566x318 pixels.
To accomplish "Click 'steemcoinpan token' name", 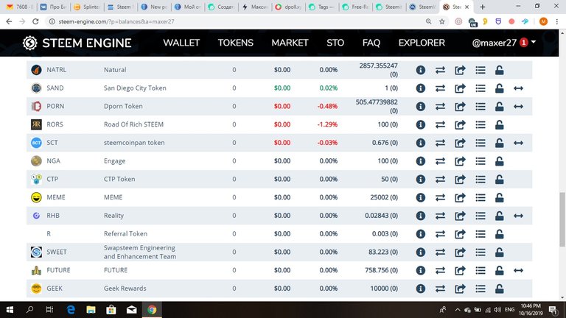I will click(134, 143).
